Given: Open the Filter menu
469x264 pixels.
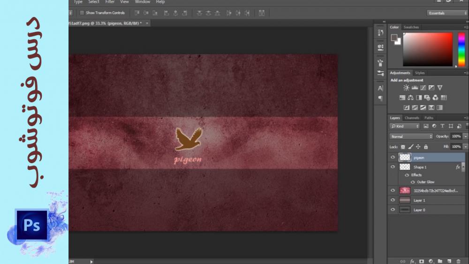Looking at the screenshot, I should (x=110, y=2).
